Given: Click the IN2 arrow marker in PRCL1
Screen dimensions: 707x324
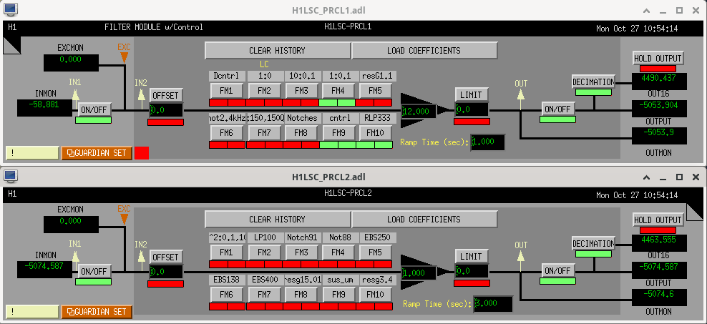Looking at the screenshot, I should point(140,93).
